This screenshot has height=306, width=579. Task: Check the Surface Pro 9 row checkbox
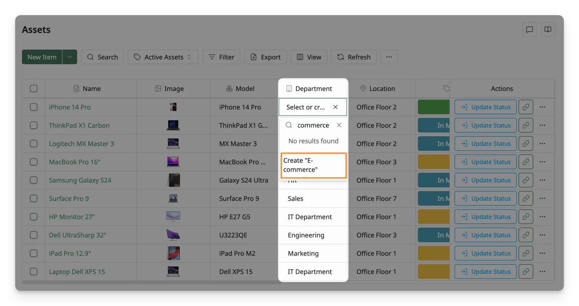[34, 198]
